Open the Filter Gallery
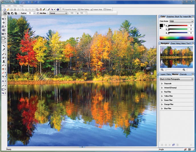This screenshot has height=152, width=196. pyautogui.click(x=83, y=9)
